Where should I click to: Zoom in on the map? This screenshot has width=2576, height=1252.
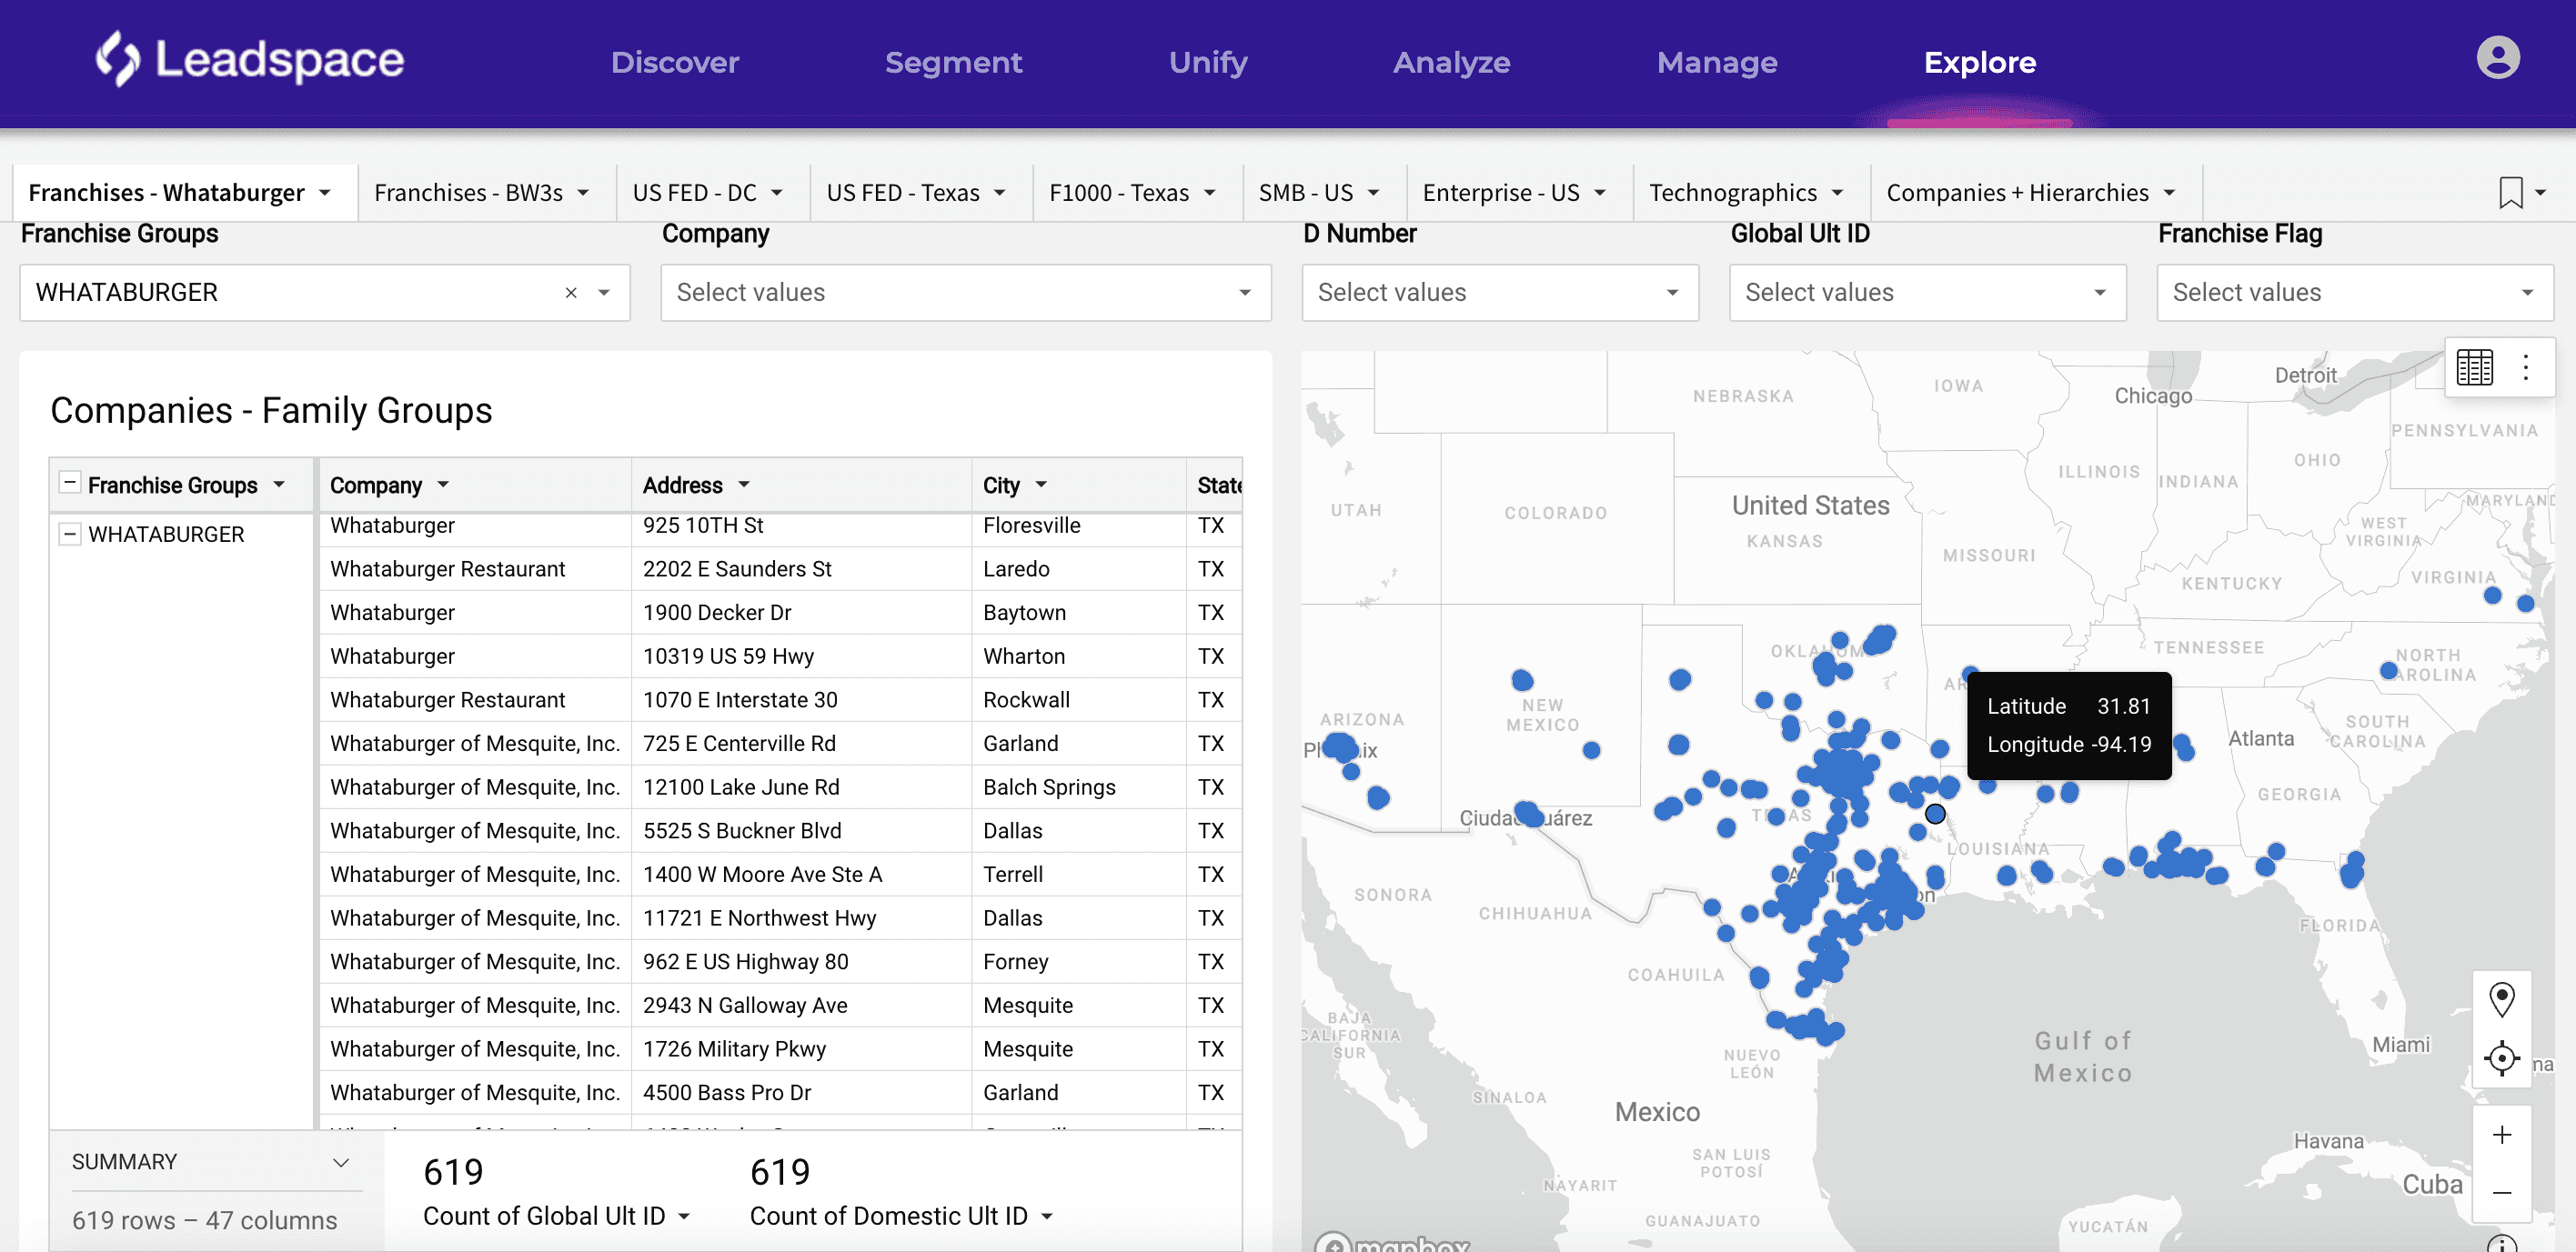2501,1135
